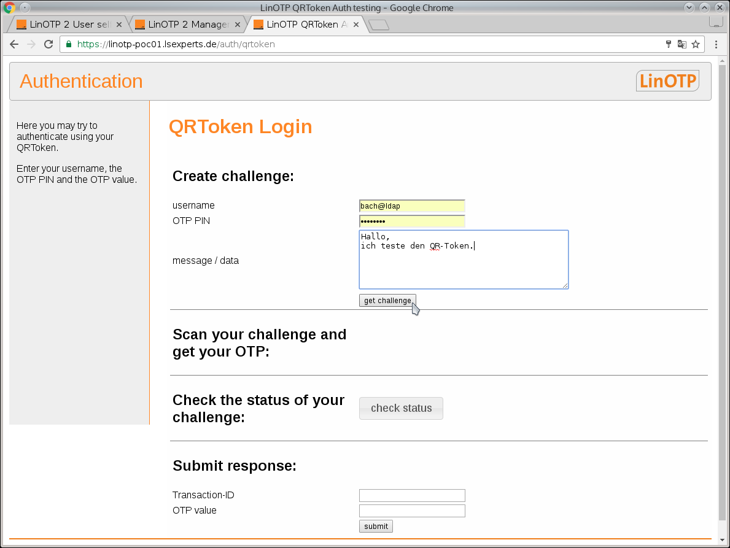Click the check status button
Screen dimensions: 730x548
(x=401, y=408)
